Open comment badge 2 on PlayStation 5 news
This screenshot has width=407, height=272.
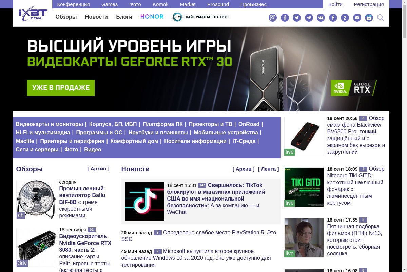(x=157, y=233)
